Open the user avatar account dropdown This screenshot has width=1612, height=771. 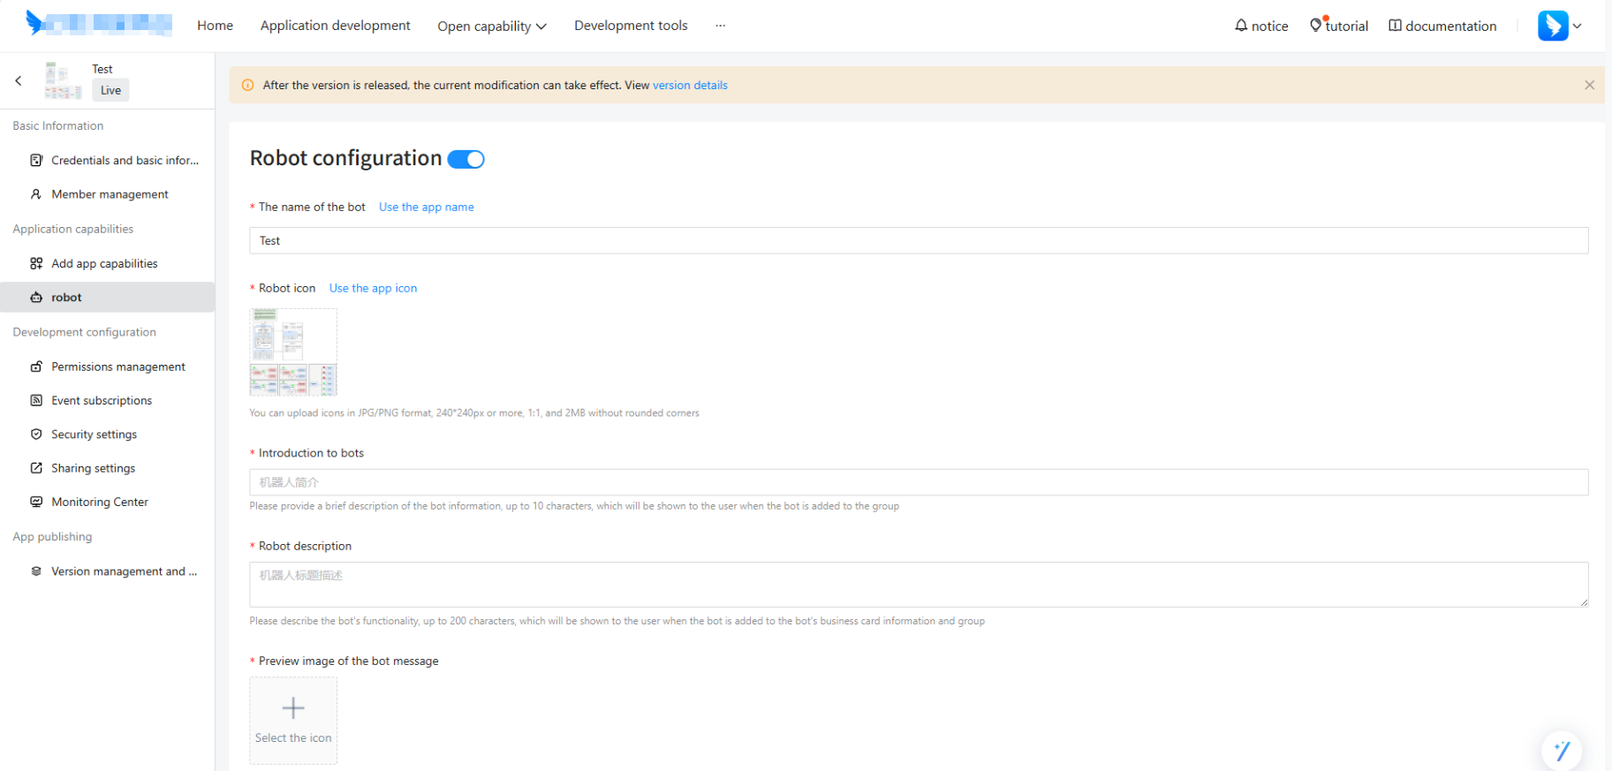1559,26
